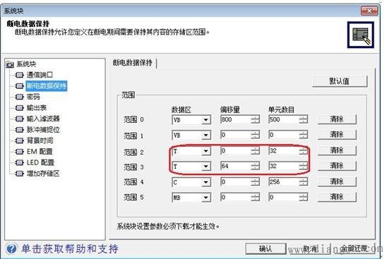The height and width of the screenshot is (259, 387).
Task: Click the system block picture icon at top right
Action: 361,35
